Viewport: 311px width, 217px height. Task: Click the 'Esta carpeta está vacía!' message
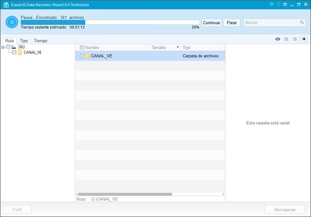tap(268, 123)
